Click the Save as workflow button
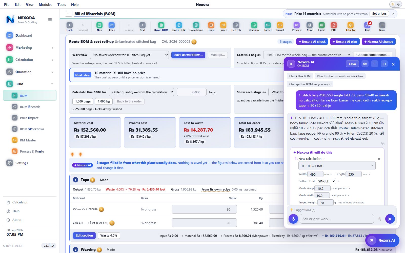Viewport: 405px width, 253px height. click(x=188, y=55)
